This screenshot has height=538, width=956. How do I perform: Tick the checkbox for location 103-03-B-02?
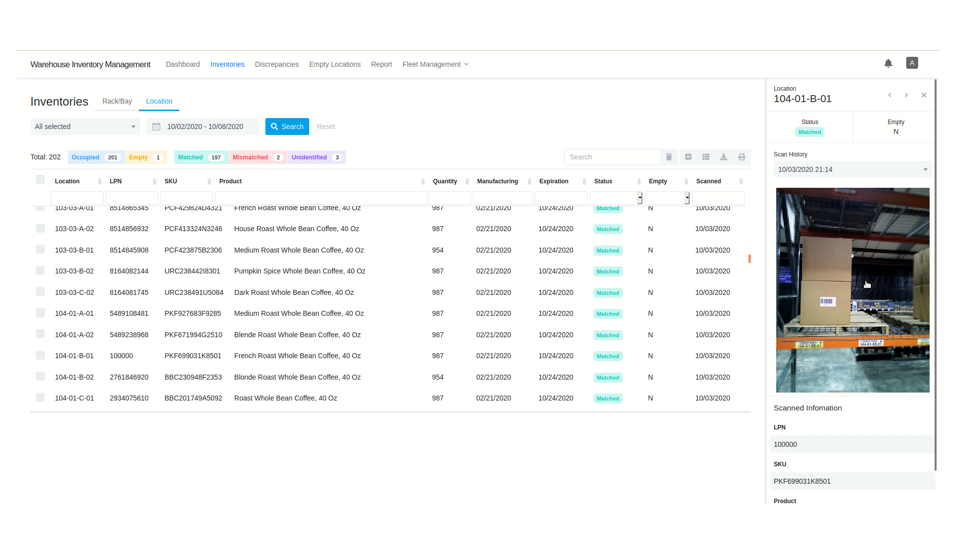(40, 270)
